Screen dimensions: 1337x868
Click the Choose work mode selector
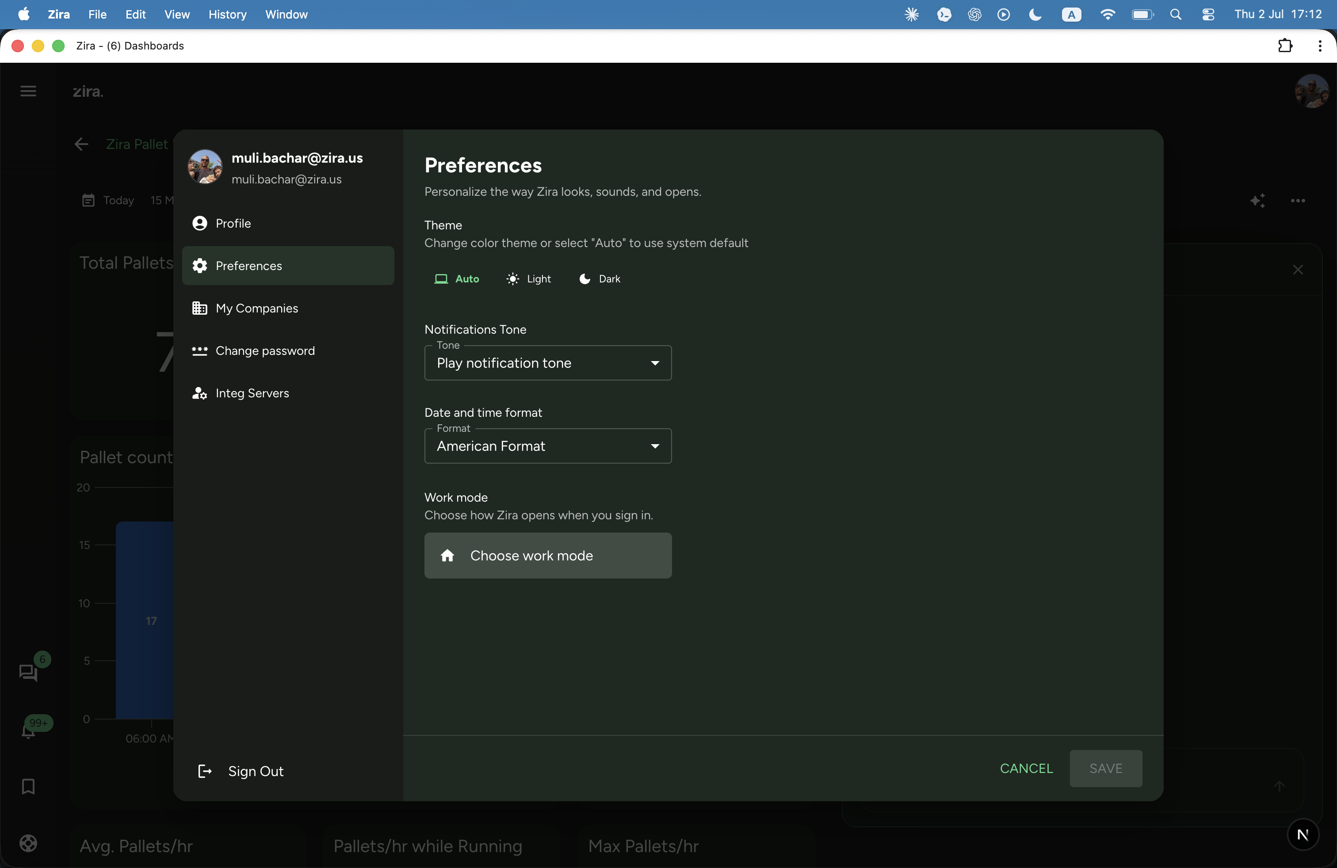pyautogui.click(x=548, y=555)
